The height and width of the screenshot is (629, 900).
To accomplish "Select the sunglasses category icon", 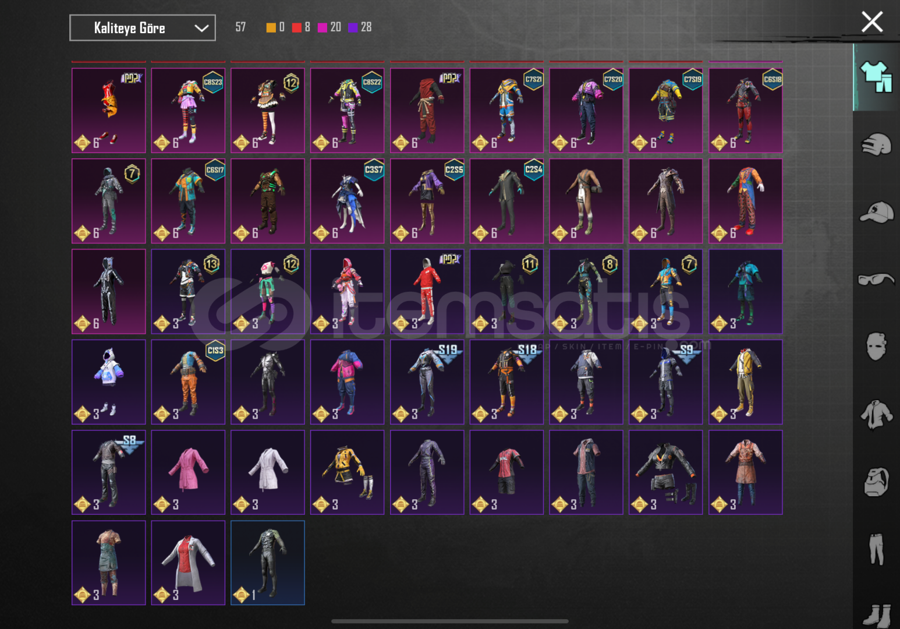I will point(876,280).
